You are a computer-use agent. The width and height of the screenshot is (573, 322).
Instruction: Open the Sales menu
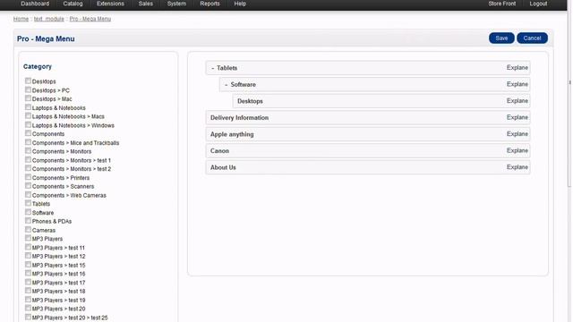pos(145,4)
